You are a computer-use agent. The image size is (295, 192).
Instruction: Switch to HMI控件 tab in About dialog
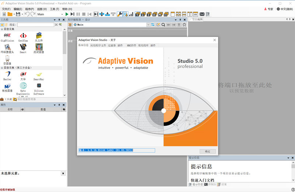(132, 45)
